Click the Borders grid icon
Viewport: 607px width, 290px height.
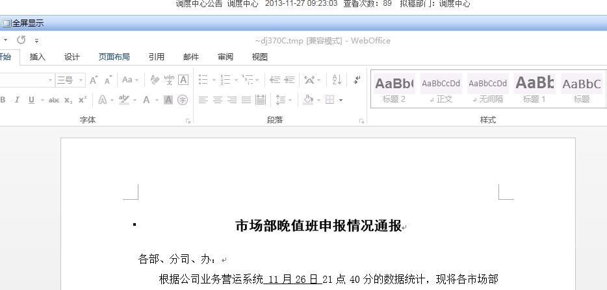[330, 100]
